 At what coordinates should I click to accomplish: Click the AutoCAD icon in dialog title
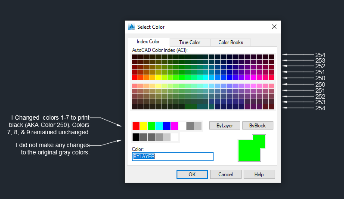[x=132, y=27]
